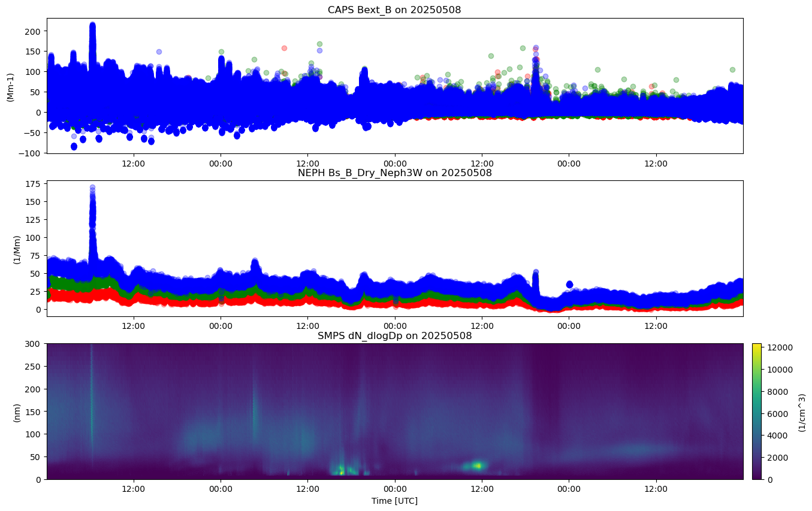Screen dimensions: 812x511
Task: Click the SMPS dN_dlogDp plot title
Action: pos(394,336)
